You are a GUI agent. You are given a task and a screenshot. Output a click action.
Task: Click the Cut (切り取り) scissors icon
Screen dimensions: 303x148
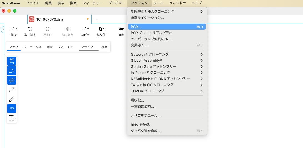point(68,29)
